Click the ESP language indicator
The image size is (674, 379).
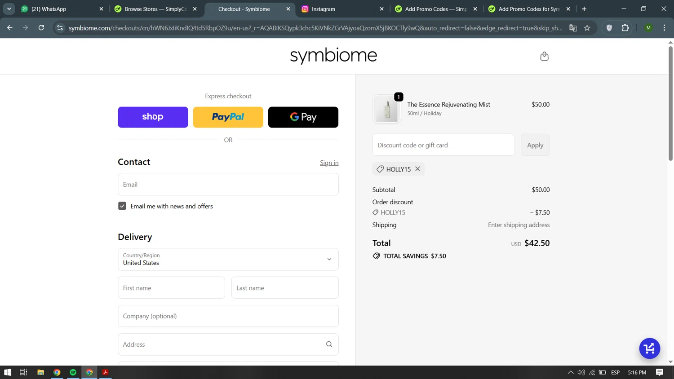coord(616,372)
